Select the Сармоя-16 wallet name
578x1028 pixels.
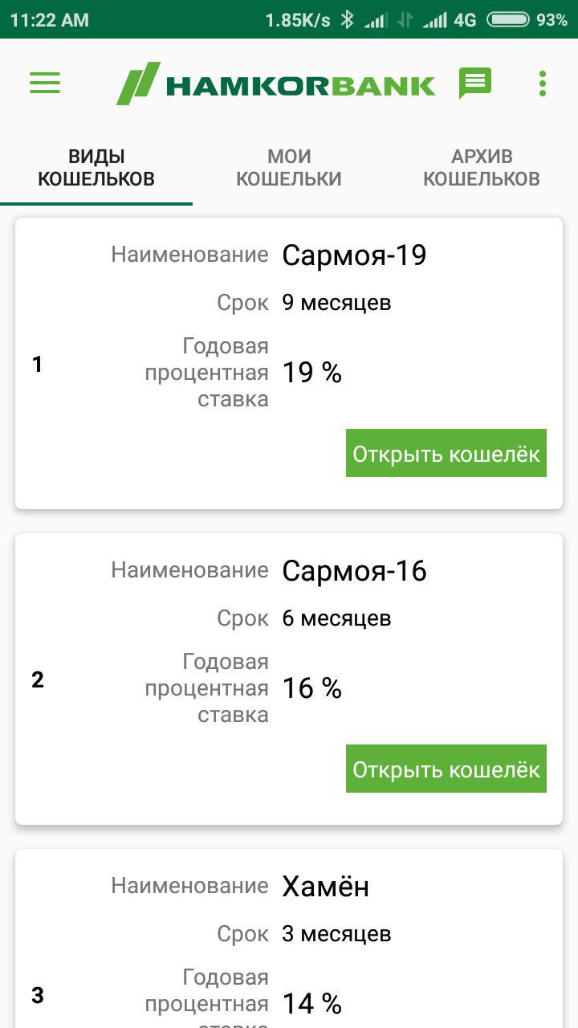pos(354,571)
